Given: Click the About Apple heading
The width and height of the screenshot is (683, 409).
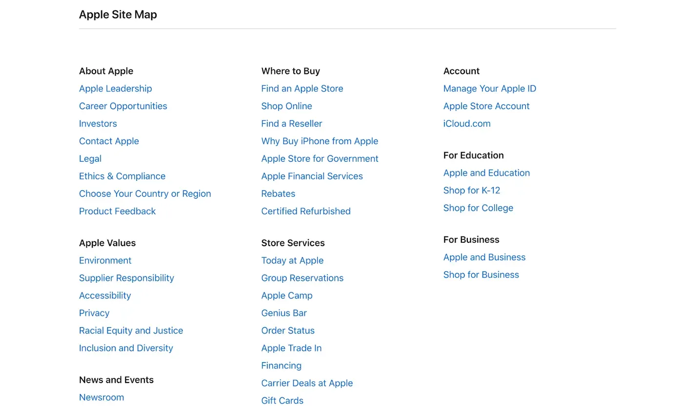Looking at the screenshot, I should pos(106,71).
